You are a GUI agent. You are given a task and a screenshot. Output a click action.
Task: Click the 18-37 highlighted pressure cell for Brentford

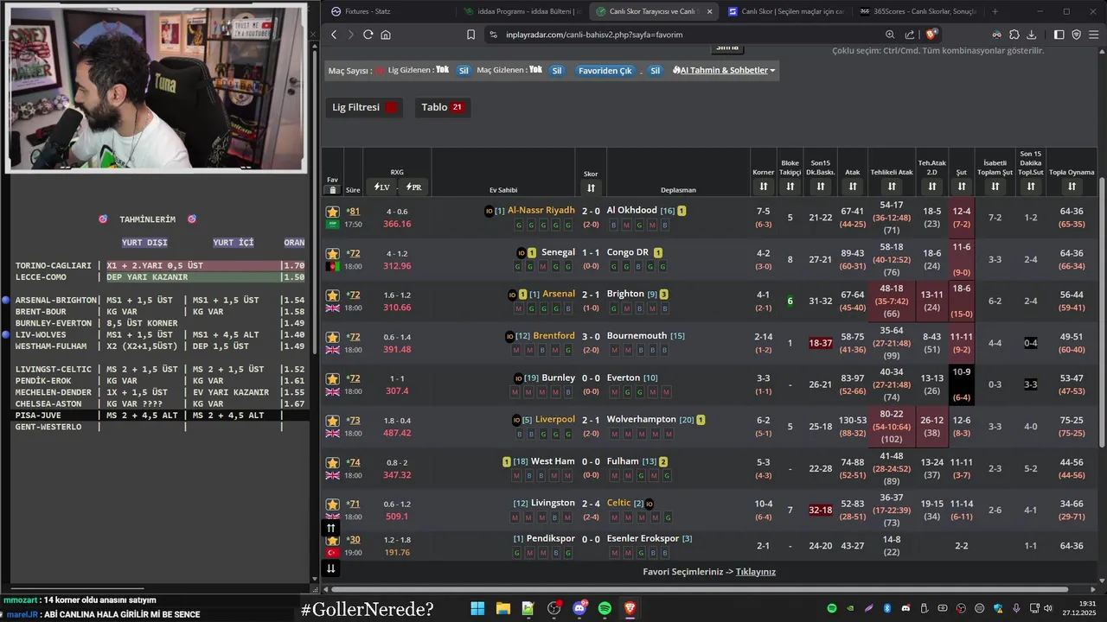(820, 343)
